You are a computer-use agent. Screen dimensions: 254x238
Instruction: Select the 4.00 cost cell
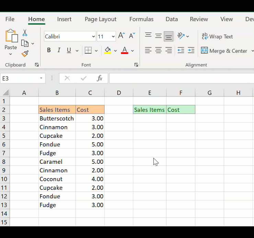point(90,179)
